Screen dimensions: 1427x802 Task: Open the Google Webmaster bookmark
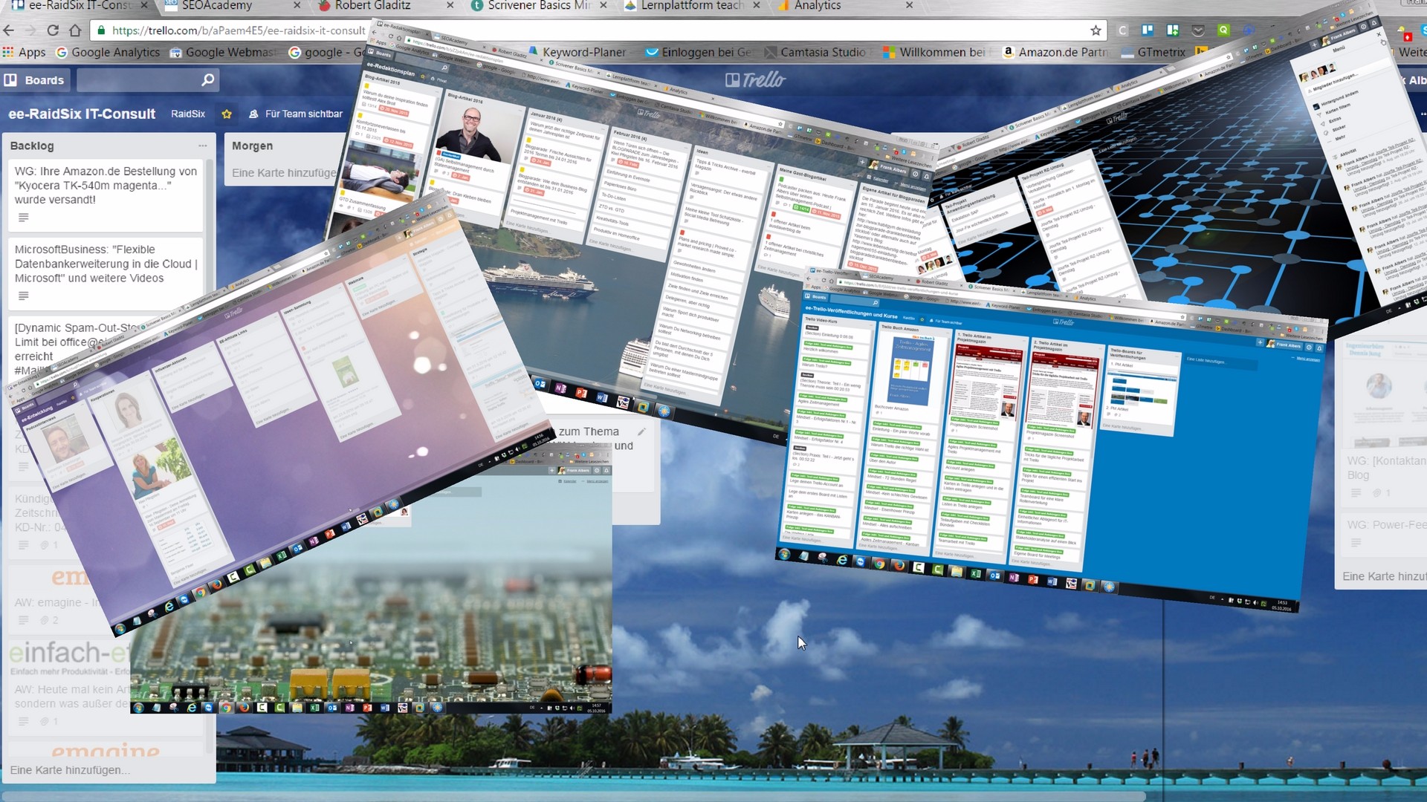click(x=224, y=52)
